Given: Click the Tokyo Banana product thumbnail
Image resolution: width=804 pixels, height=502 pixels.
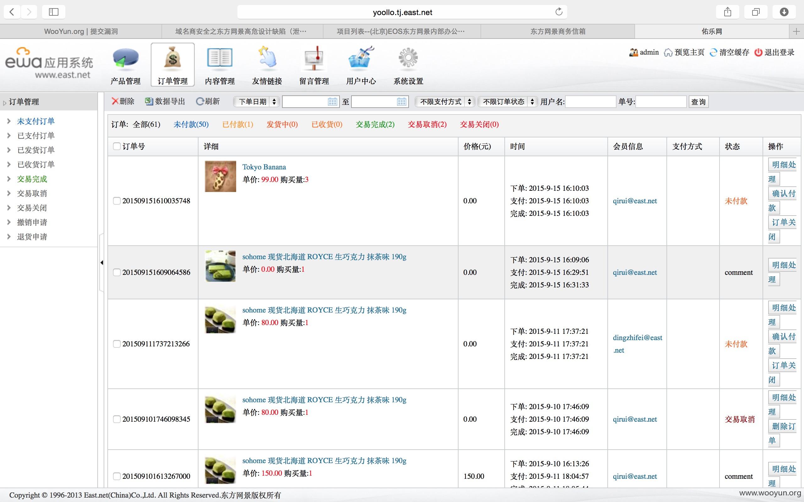Looking at the screenshot, I should coord(220,176).
